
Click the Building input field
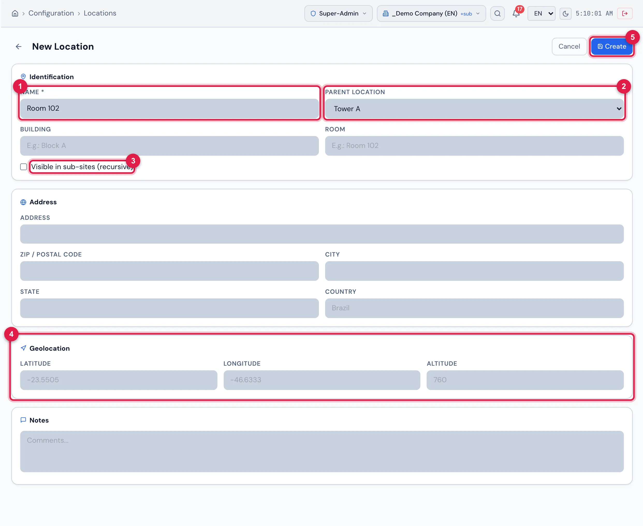(170, 146)
